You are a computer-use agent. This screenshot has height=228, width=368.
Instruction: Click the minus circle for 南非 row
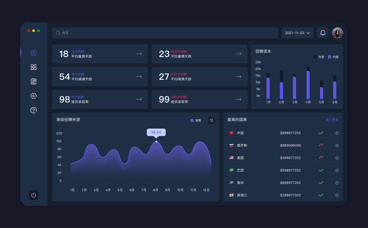click(337, 183)
